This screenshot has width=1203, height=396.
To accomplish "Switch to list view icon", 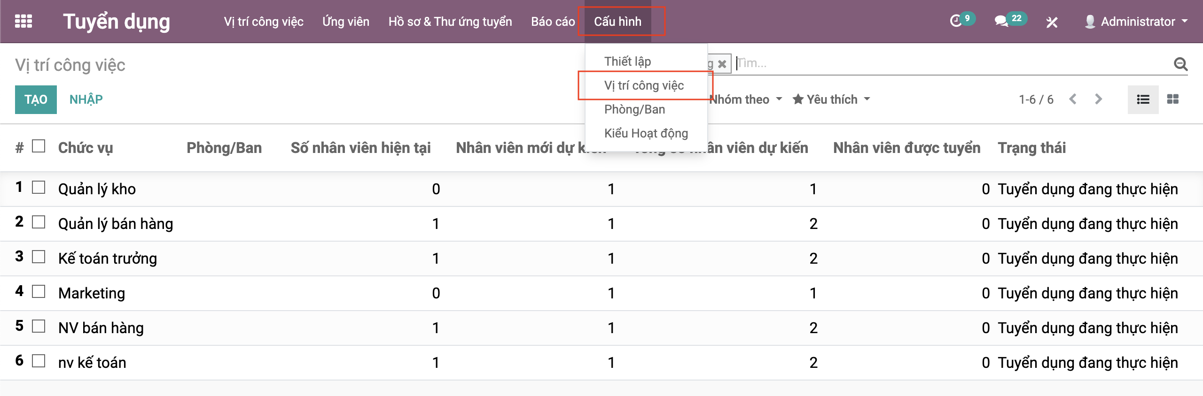I will [1143, 99].
